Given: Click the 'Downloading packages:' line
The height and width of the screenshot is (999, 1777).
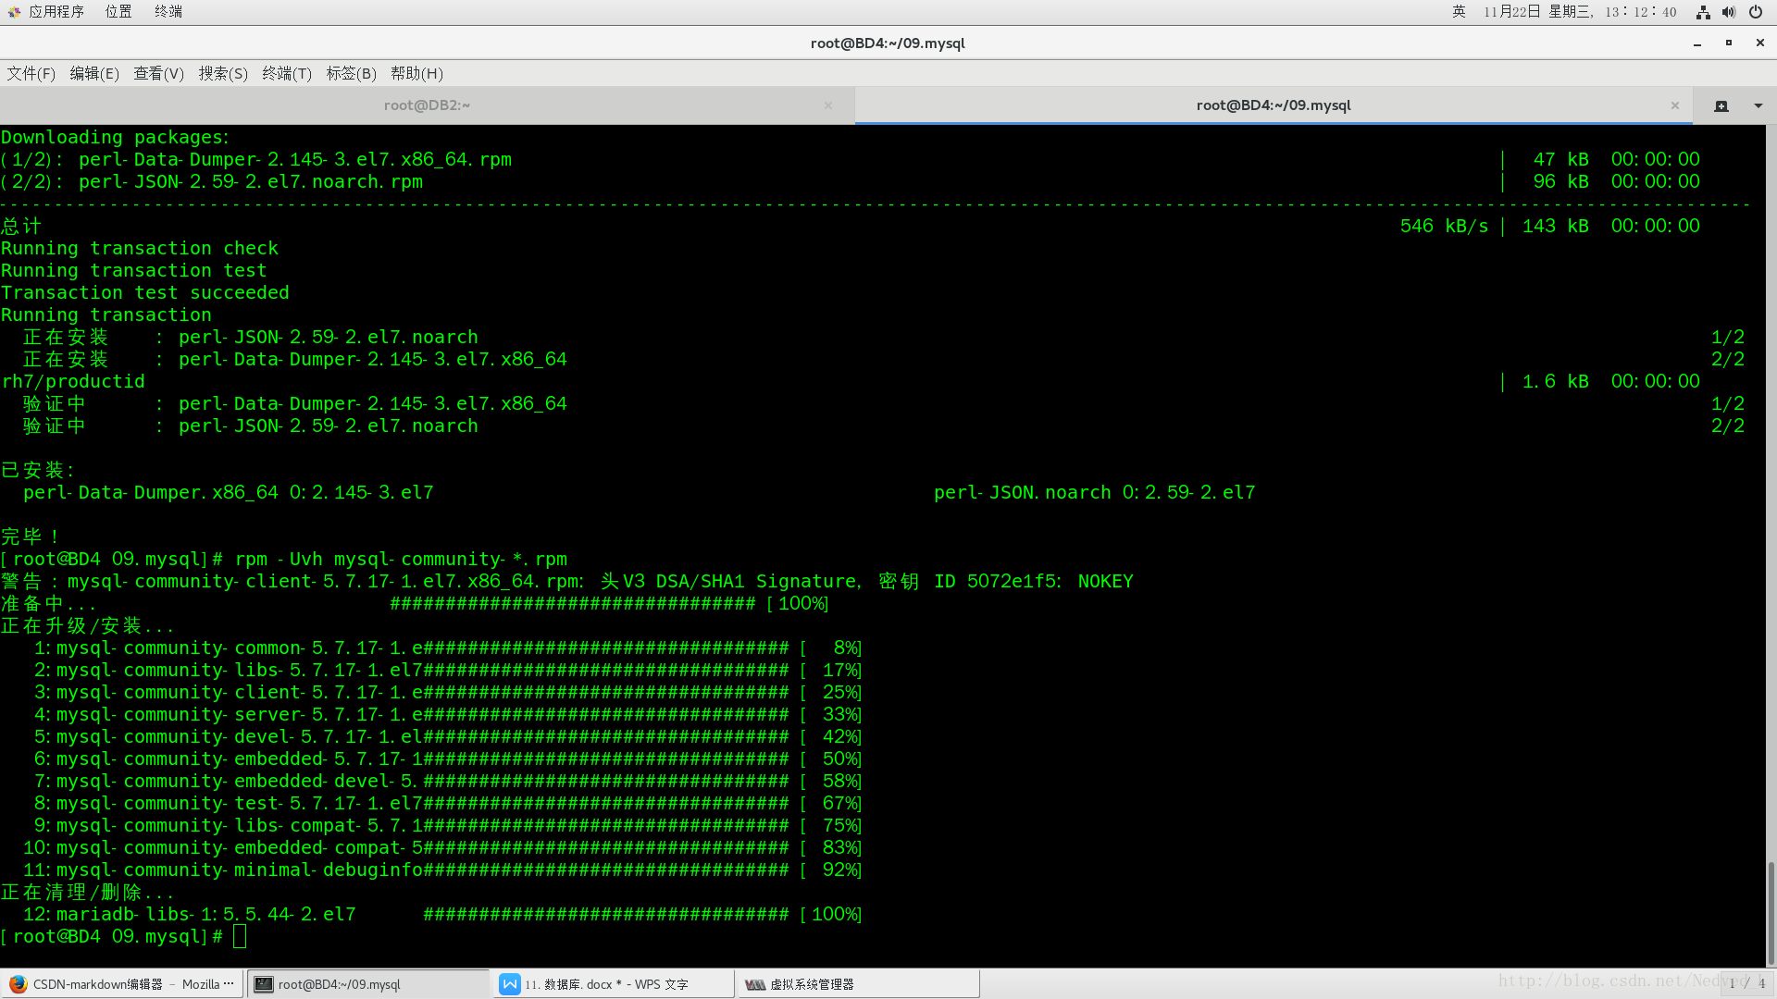Looking at the screenshot, I should 116,138.
